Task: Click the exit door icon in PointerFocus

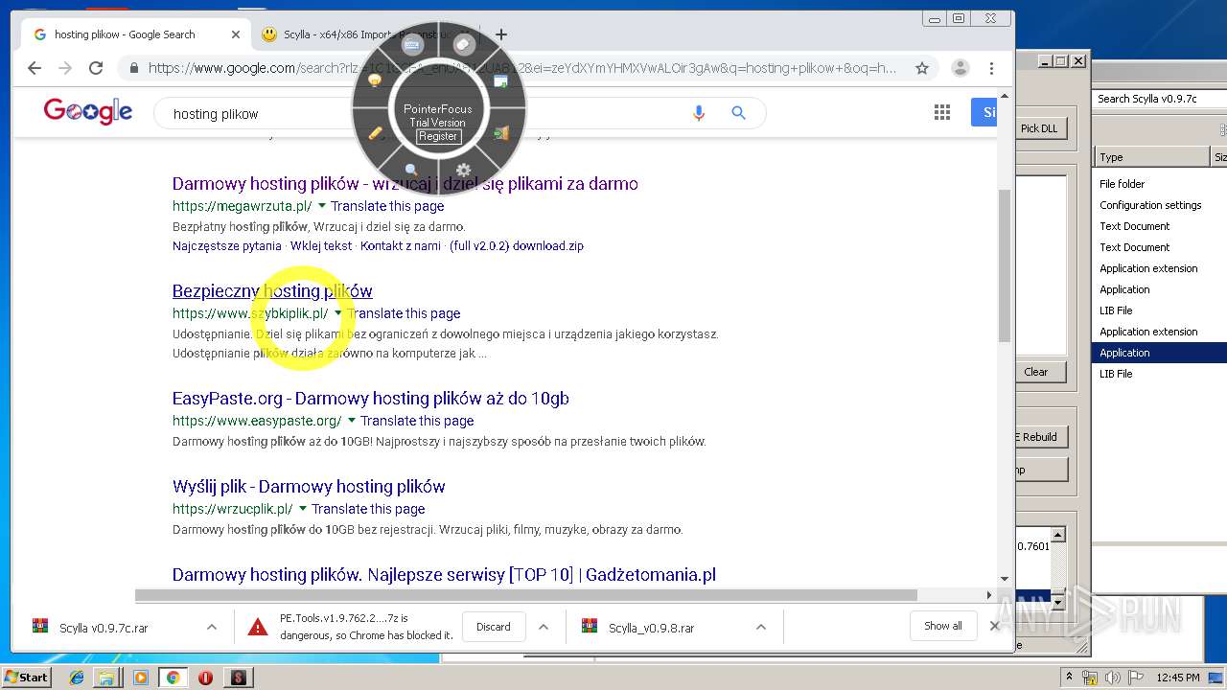Action: click(x=500, y=133)
